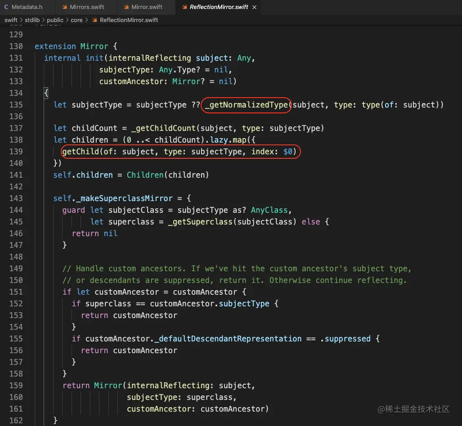The image size is (462, 426).
Task: Click 'Children' type on line 141
Action: click(145, 175)
